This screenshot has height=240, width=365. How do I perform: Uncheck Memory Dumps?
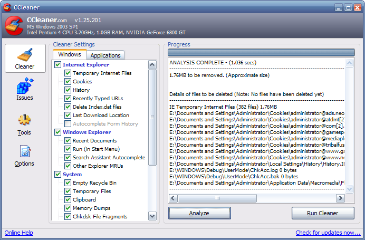click(68, 208)
